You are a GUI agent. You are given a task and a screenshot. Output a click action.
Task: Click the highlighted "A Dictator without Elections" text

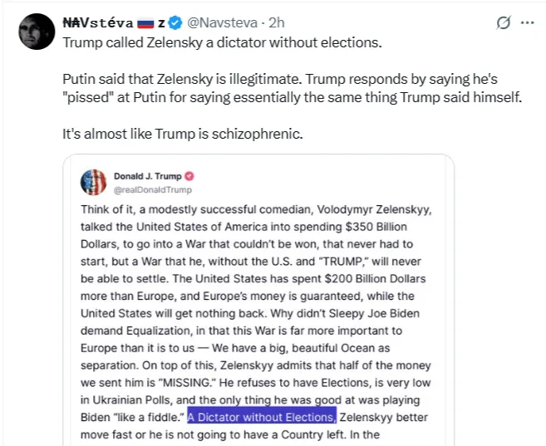click(262, 415)
